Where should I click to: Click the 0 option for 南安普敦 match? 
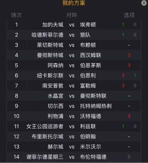pyautogui.click(x=135, y=86)
